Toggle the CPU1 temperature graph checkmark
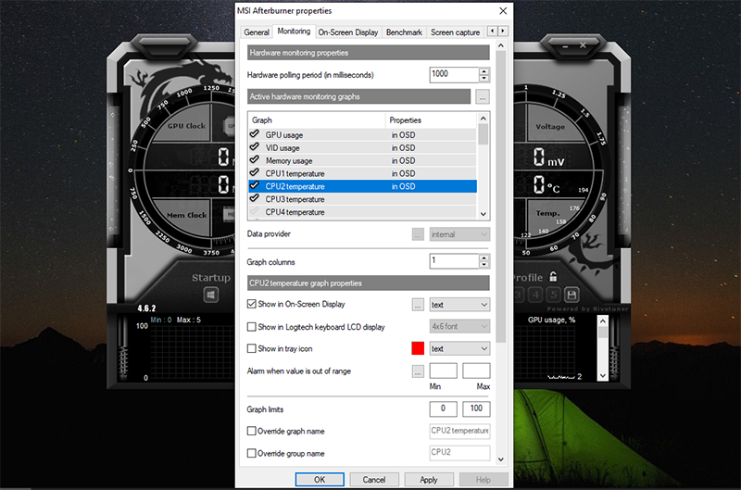741x490 pixels. (x=254, y=172)
